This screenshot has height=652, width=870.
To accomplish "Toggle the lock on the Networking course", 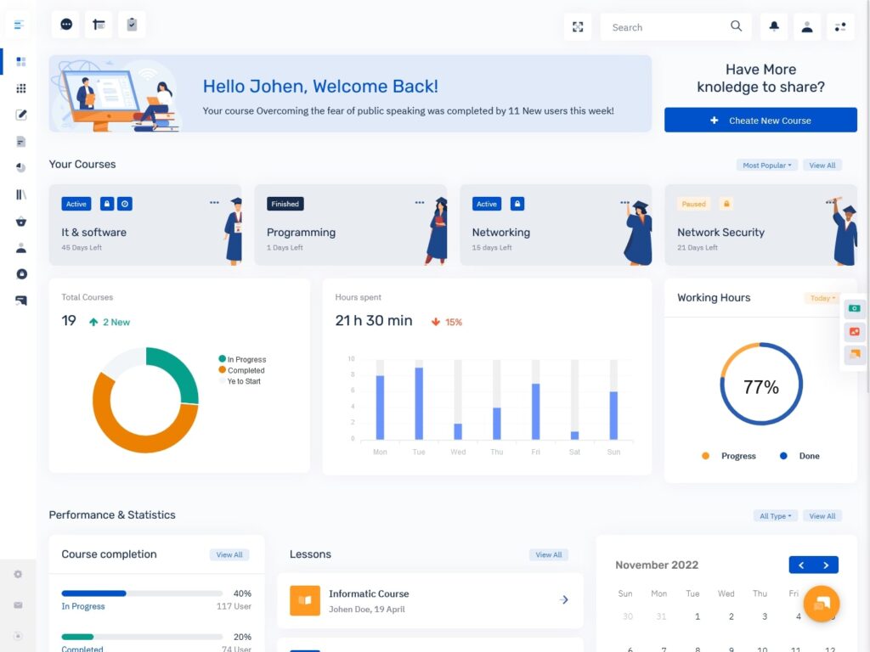I will [517, 204].
